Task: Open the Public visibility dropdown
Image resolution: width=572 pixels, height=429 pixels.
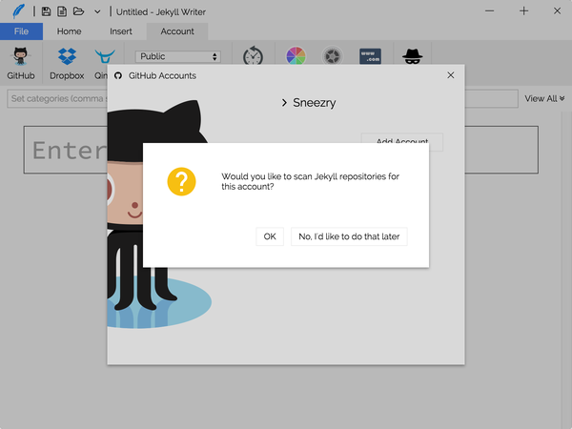Action: [178, 56]
